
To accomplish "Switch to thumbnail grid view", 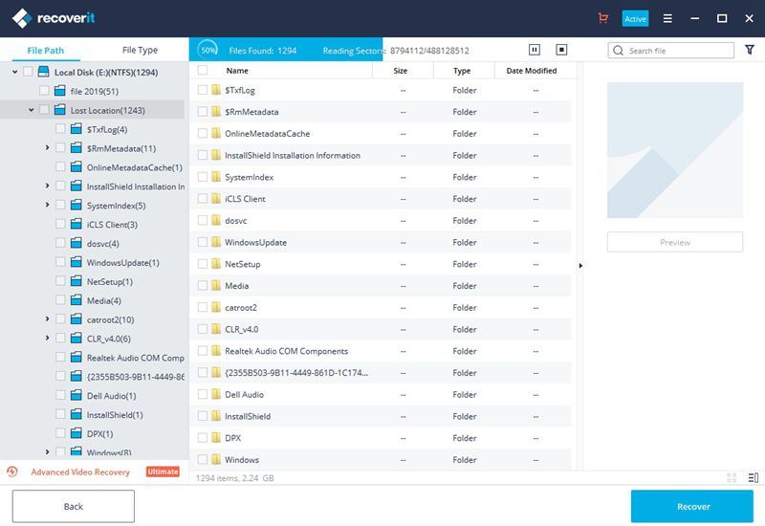I will point(732,477).
